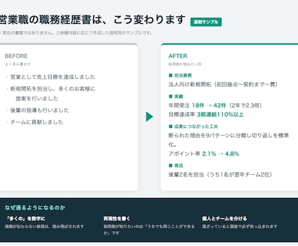298x246 pixels.
Task: Click the label 年間受注
Action: click(x=179, y=106)
